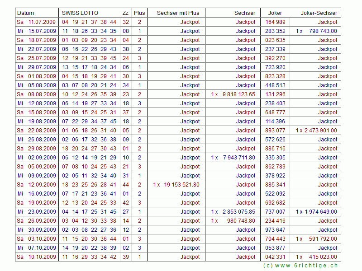Click the SWISS LOTTO column header
The image size is (362, 271).
[x=80, y=13]
